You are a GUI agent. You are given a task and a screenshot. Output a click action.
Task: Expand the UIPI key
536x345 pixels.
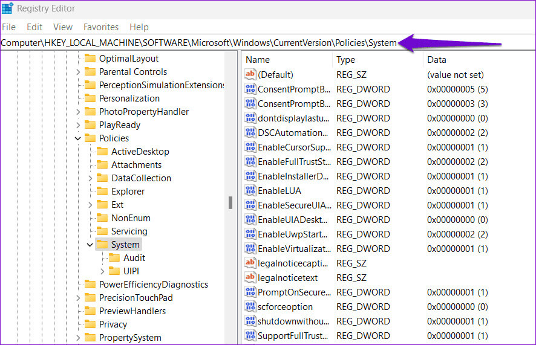point(102,271)
